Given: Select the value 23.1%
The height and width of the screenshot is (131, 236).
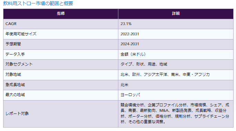Looking at the screenshot, I should tap(126, 24).
